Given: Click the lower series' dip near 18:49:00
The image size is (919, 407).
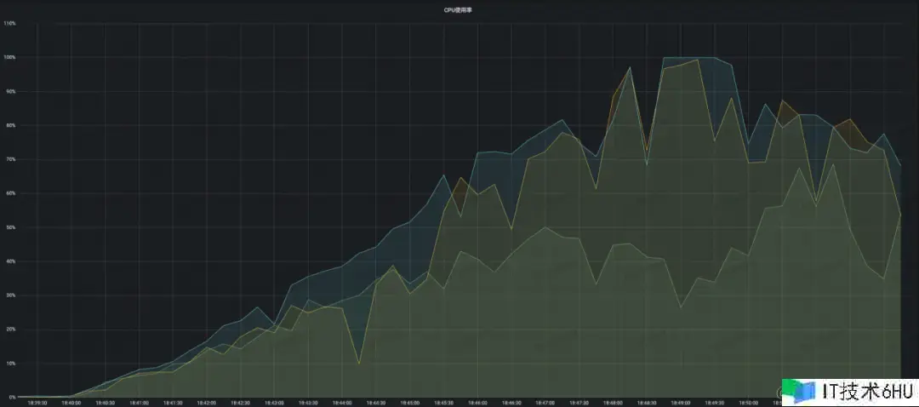Looking at the screenshot, I should pyautogui.click(x=680, y=307).
